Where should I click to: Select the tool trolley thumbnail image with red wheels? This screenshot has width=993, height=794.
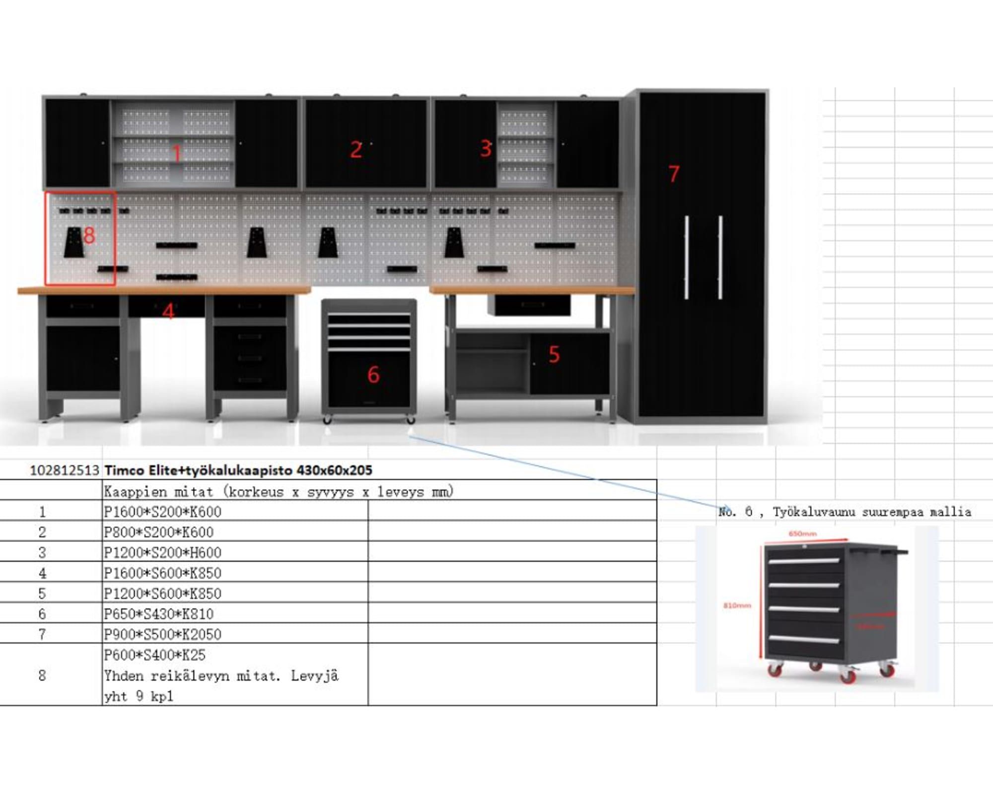pyautogui.click(x=817, y=608)
